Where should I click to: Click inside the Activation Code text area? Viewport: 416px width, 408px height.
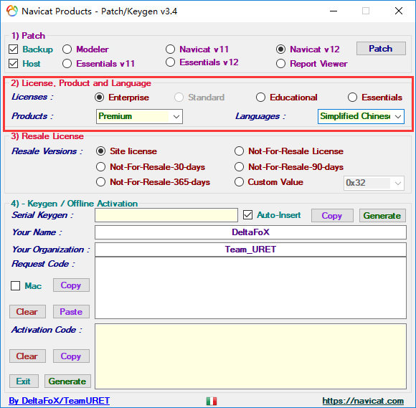[250, 356]
